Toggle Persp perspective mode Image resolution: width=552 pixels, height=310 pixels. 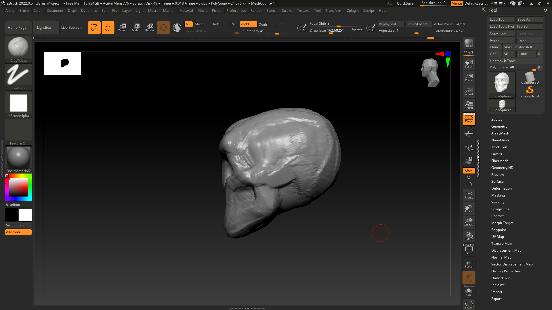(x=469, y=119)
